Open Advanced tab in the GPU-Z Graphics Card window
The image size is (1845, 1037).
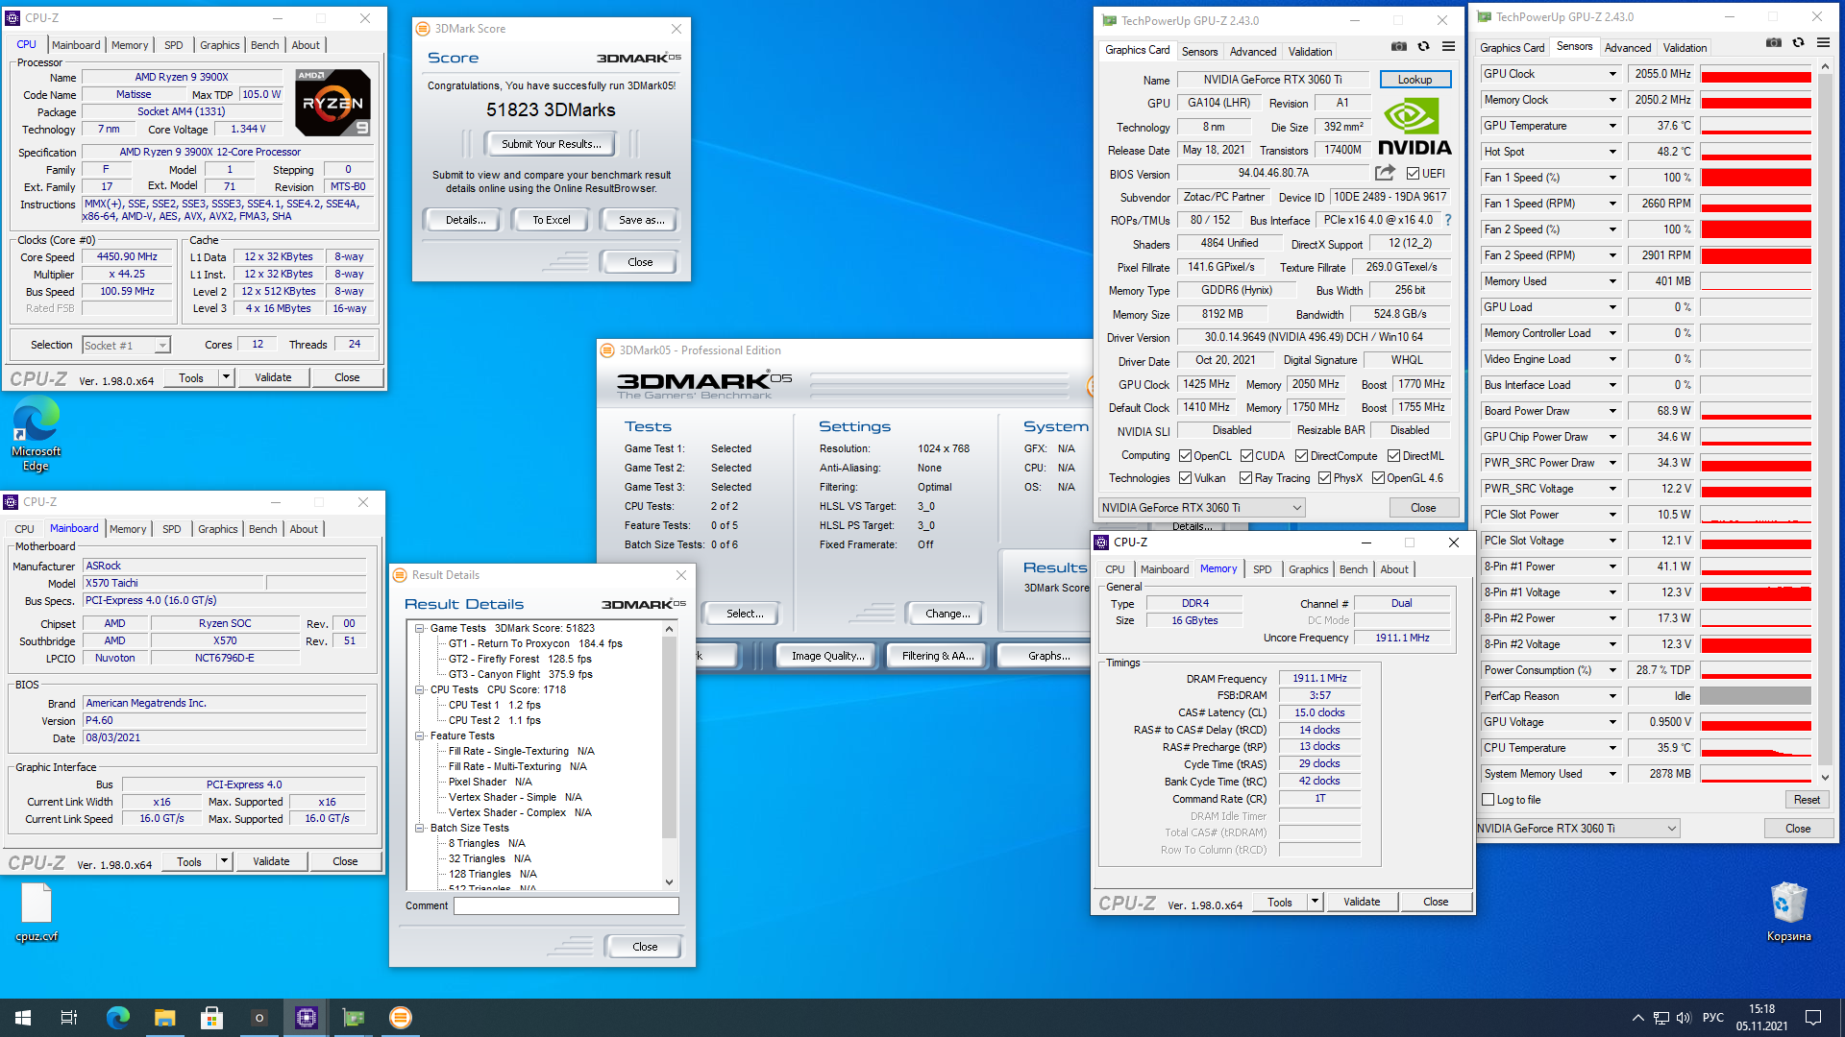[x=1253, y=52]
